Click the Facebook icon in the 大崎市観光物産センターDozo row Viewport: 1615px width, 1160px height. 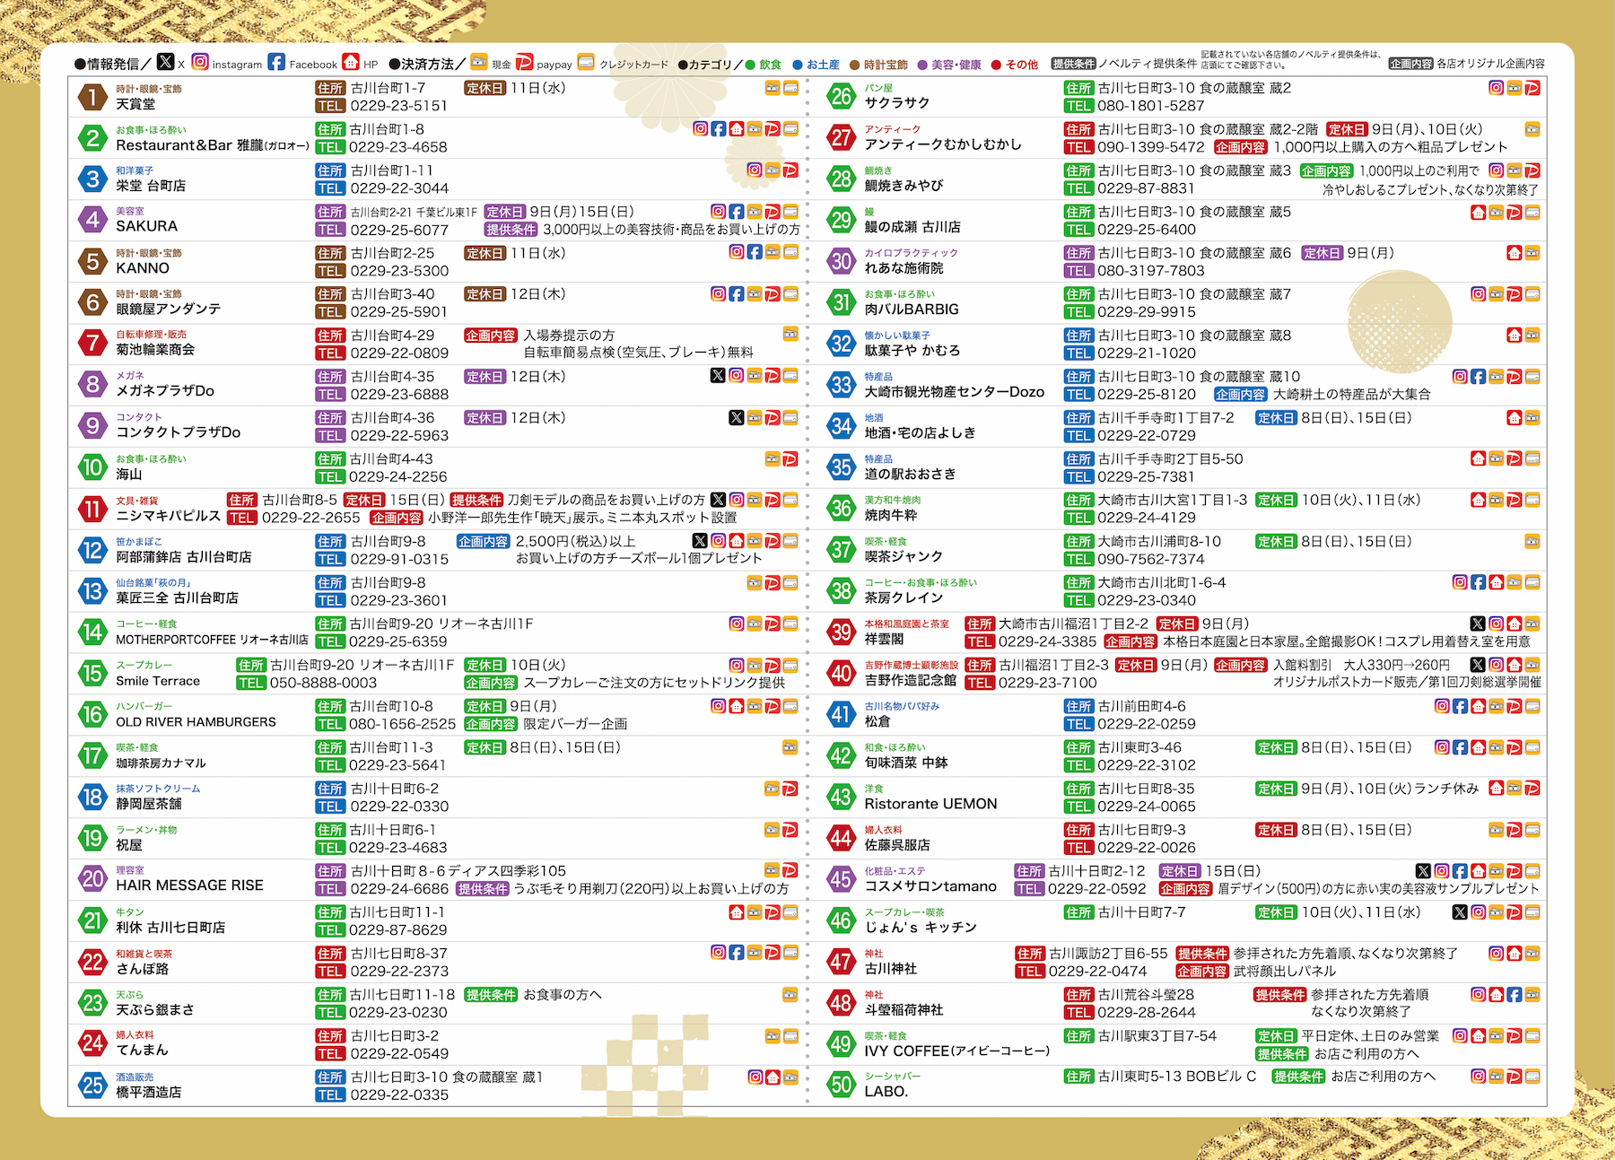1479,376
